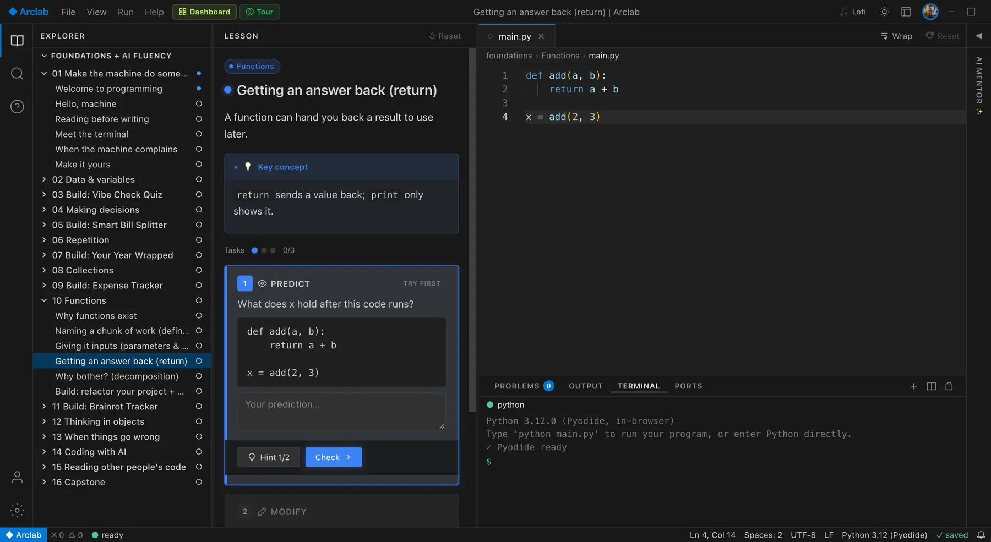Screen dimensions: 991x542
Task: Open Welcome to programming lesson
Action: tap(108, 89)
